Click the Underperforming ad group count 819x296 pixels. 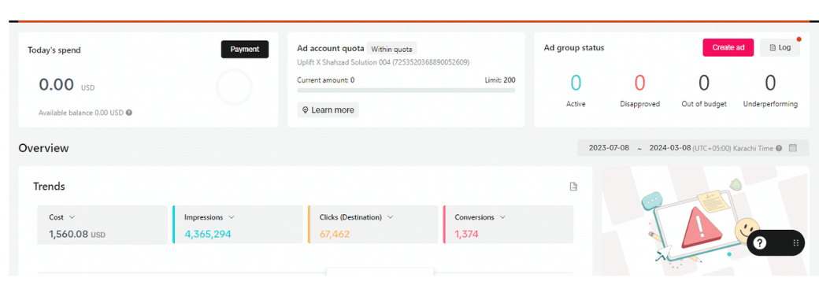point(770,83)
